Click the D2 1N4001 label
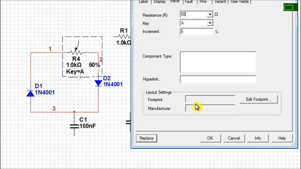This screenshot has height=169, width=301. click(x=113, y=84)
